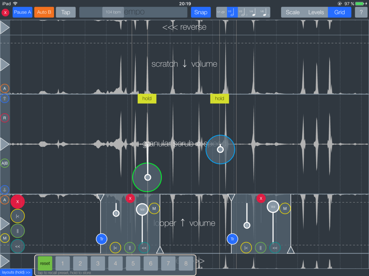This screenshot has height=276, width=369.
Task: Expand the layouts (hold) >> panel
Action: (x=16, y=272)
